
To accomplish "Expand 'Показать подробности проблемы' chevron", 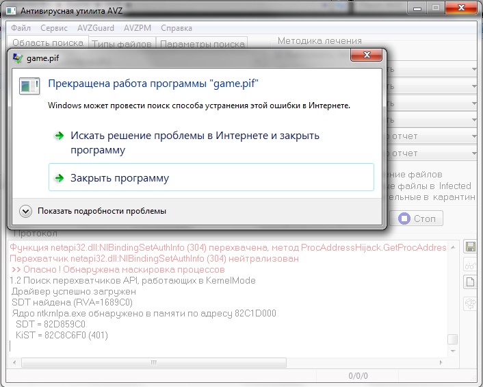I will tap(25, 211).
